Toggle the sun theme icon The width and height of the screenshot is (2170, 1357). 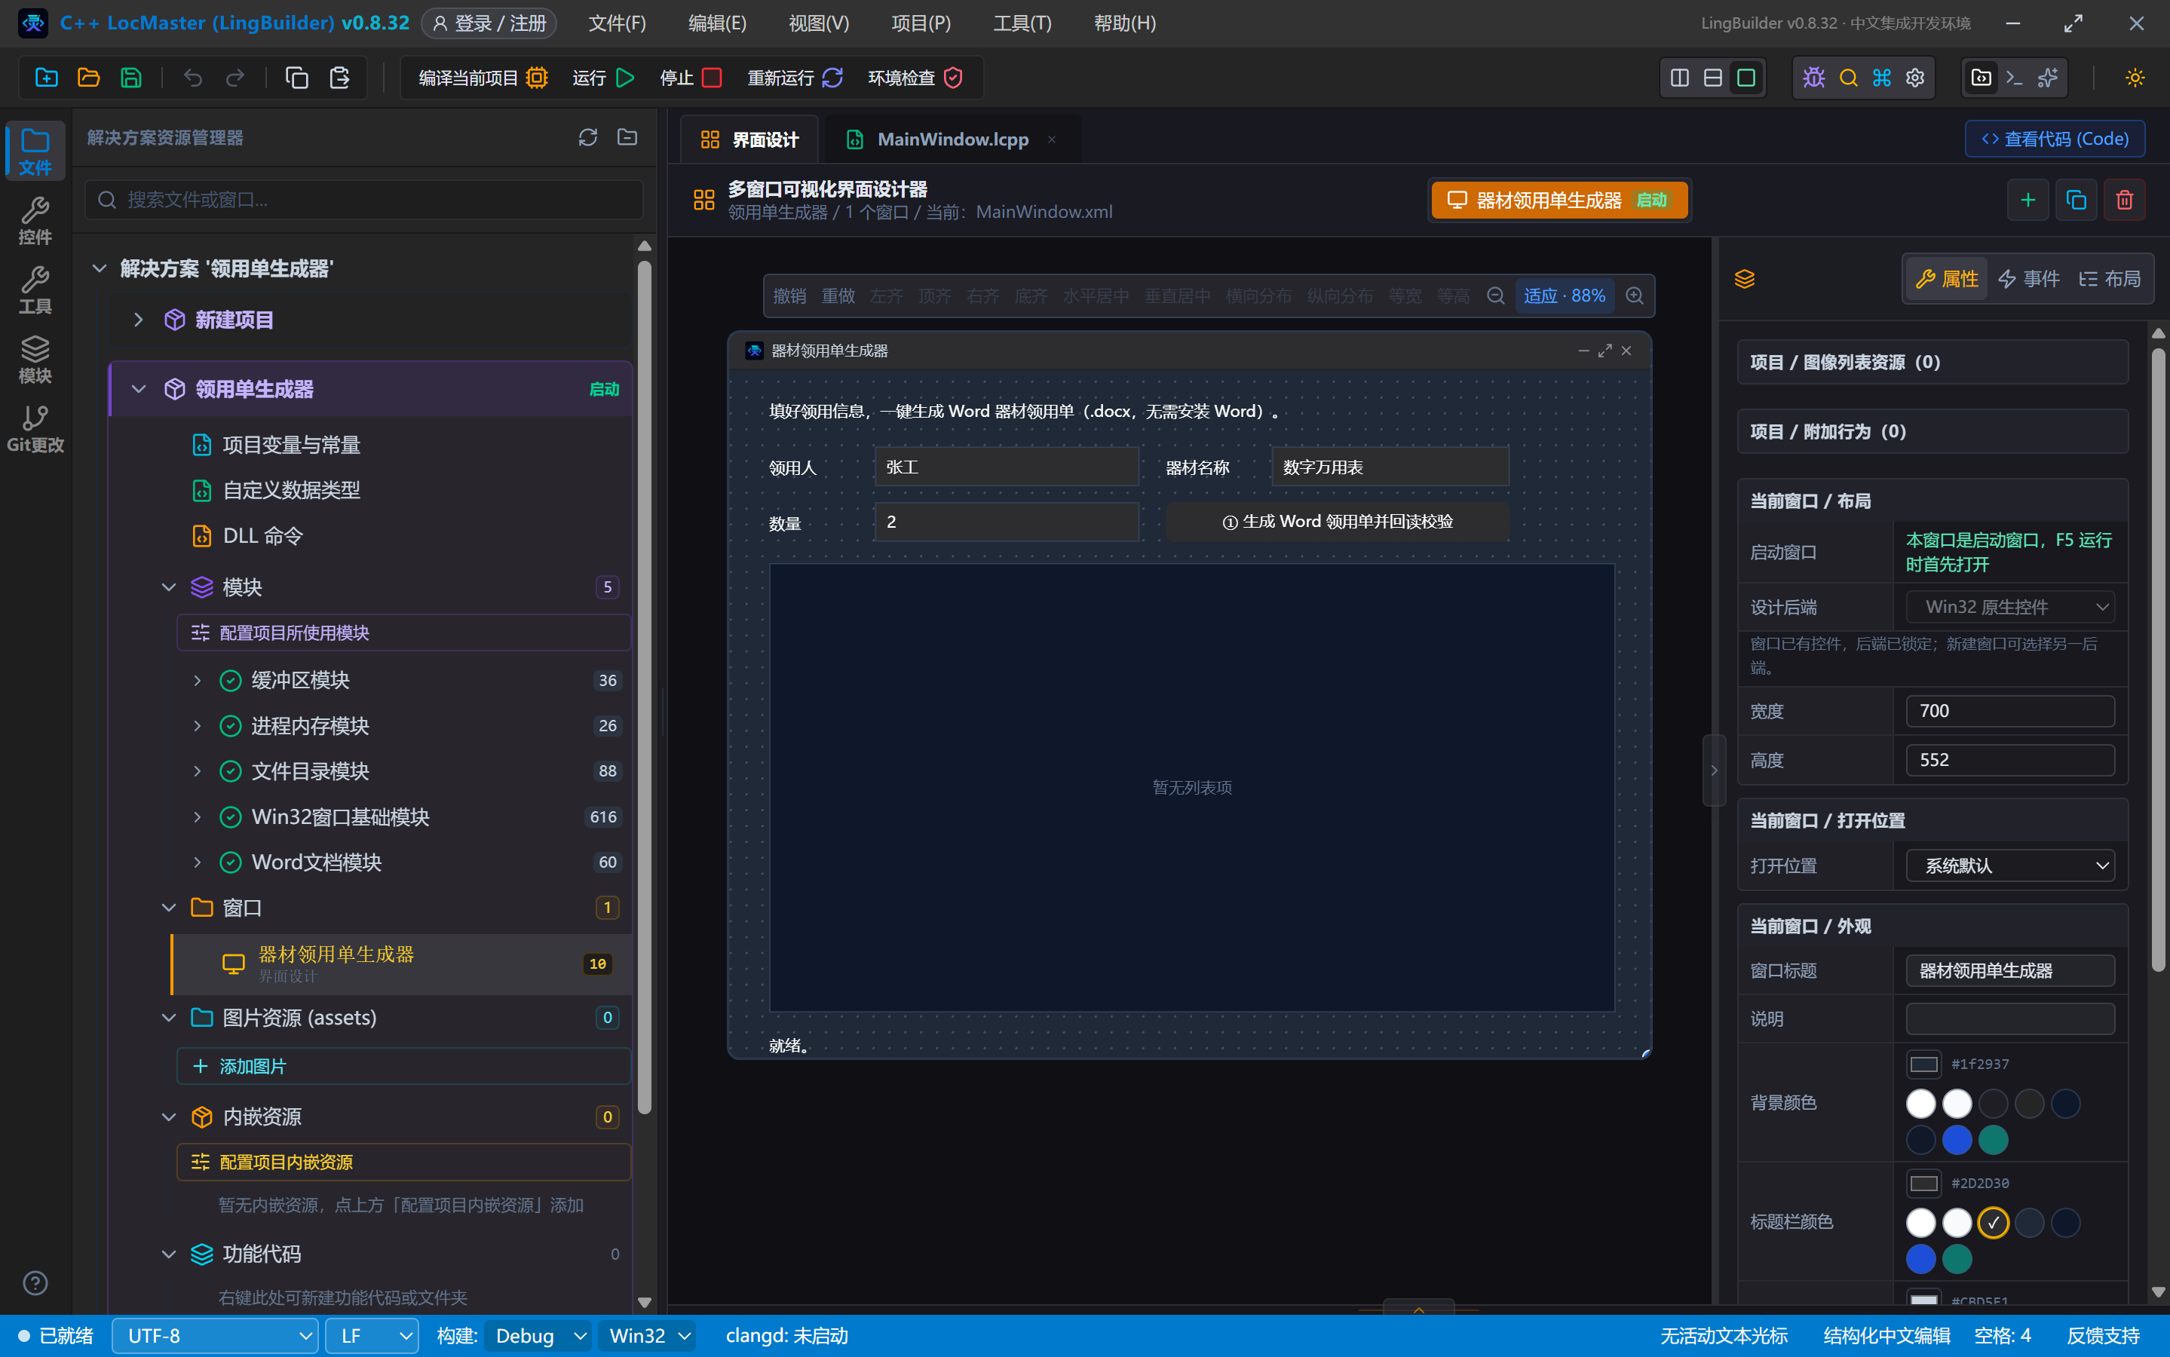point(2135,78)
